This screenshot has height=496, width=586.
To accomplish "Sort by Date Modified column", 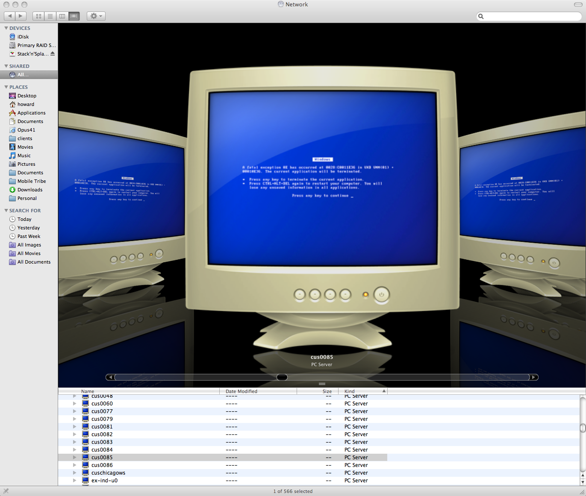I will [258, 391].
